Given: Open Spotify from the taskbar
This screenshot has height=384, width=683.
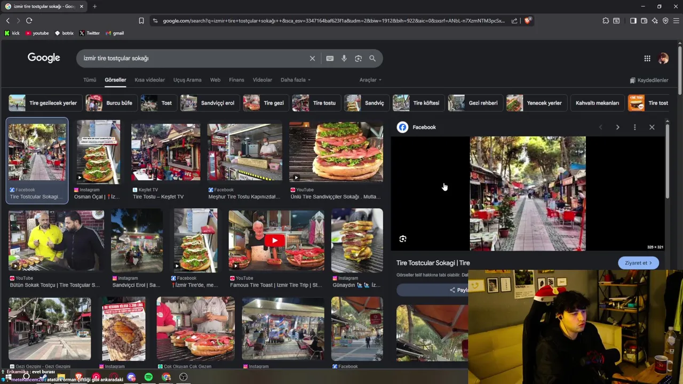Looking at the screenshot, I should click(148, 377).
